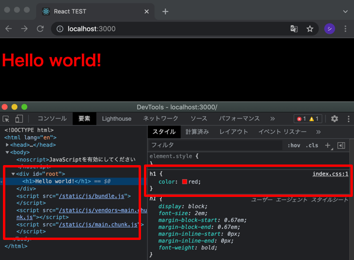Open the ネットワーク tab

pyautogui.click(x=160, y=119)
